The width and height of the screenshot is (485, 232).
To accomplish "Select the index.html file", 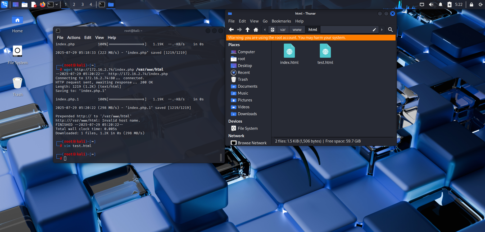I will pyautogui.click(x=289, y=54).
